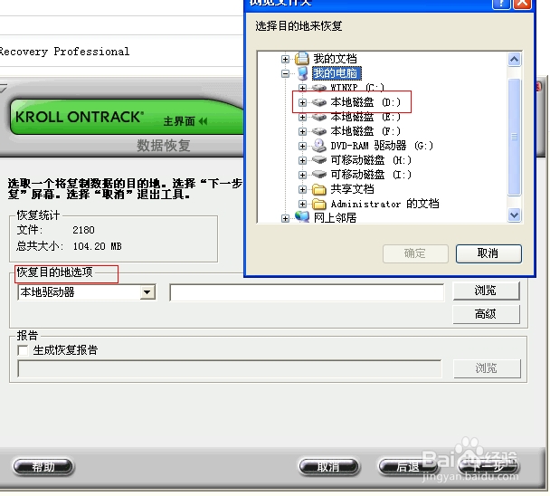Expand the 可移动磁盘 (I:) node

point(302,175)
